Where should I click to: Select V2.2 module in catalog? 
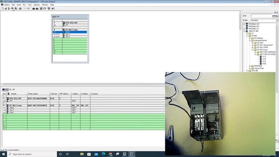point(264,61)
